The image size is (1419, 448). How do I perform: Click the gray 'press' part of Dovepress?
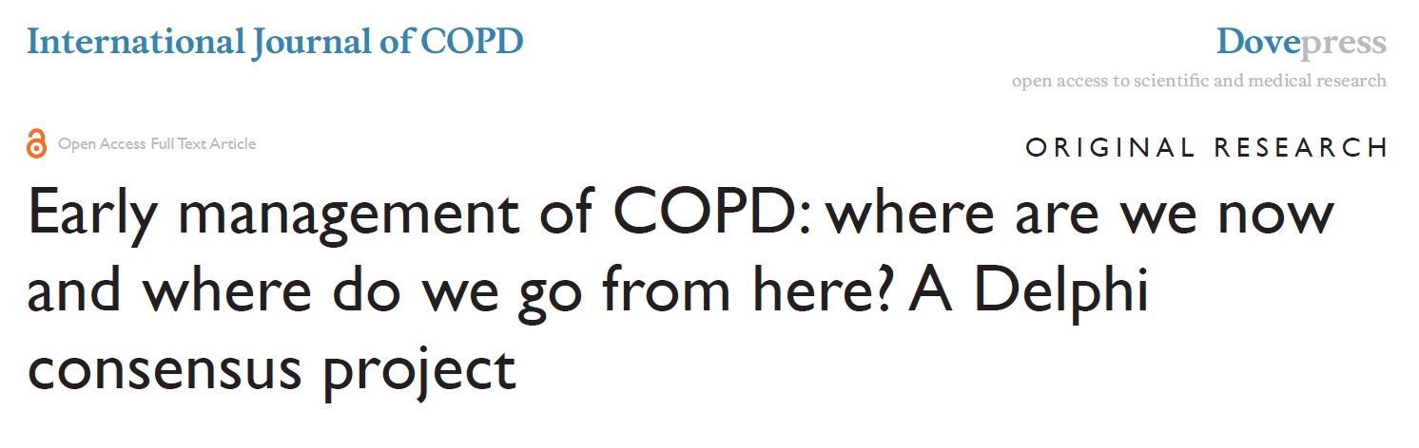(x=1345, y=43)
